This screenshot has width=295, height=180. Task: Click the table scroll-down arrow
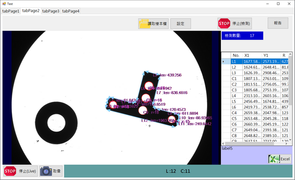[x=290, y=140]
